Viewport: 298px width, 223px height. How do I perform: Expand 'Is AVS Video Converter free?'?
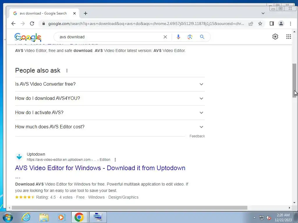110,84
